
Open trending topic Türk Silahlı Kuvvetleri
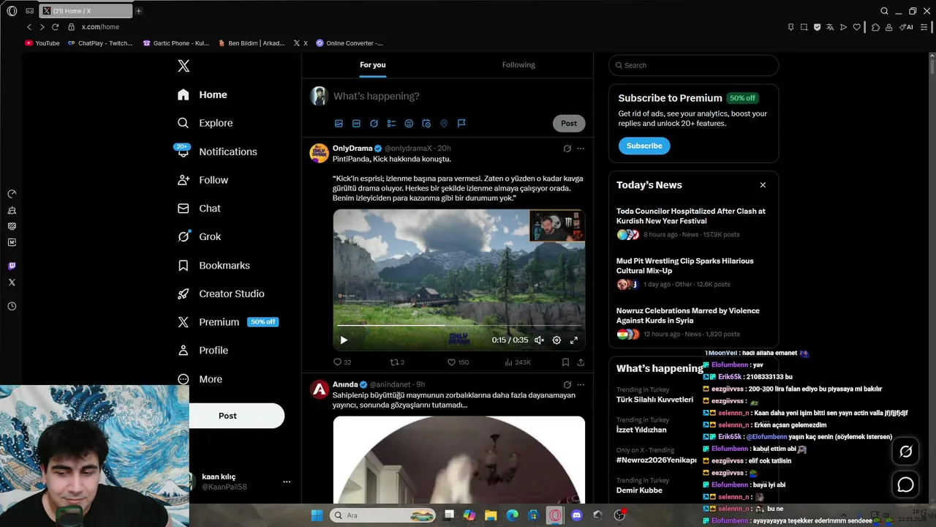654,400
